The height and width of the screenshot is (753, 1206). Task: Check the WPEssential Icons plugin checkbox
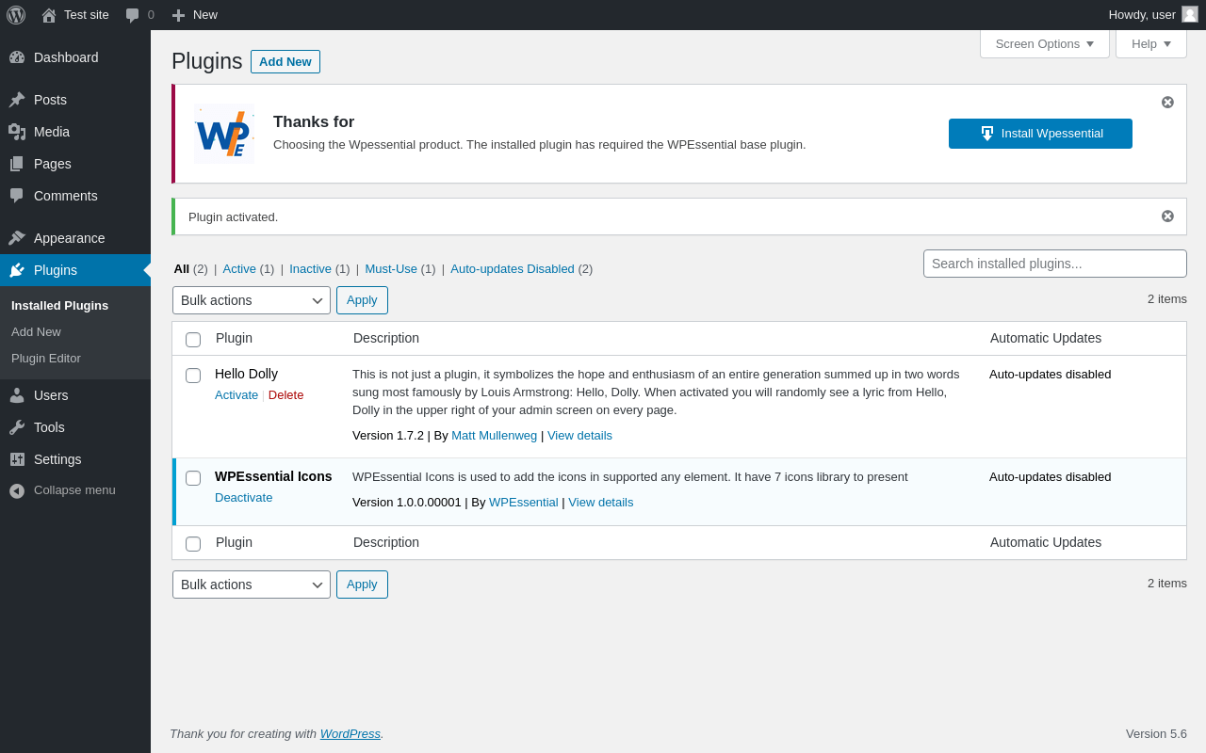coord(193,478)
